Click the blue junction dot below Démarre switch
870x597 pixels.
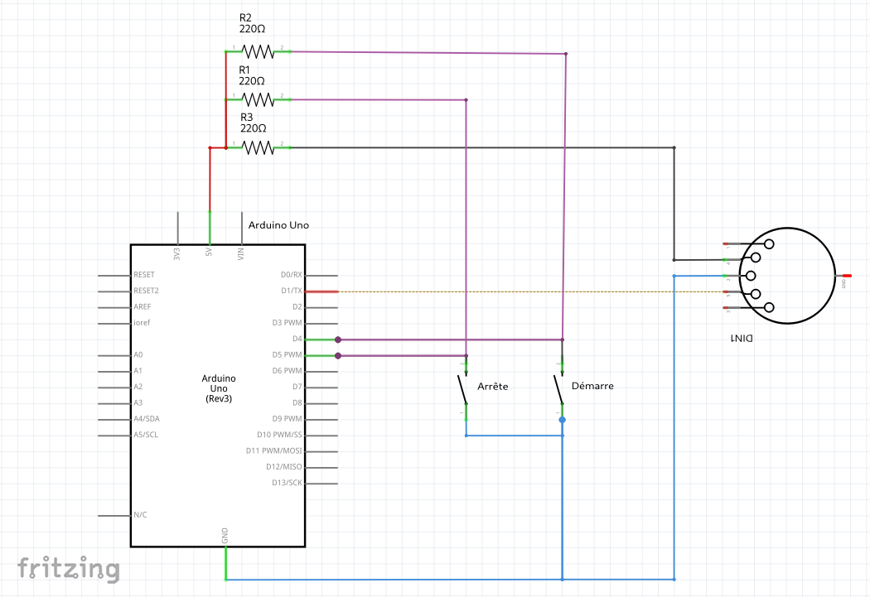click(x=562, y=420)
